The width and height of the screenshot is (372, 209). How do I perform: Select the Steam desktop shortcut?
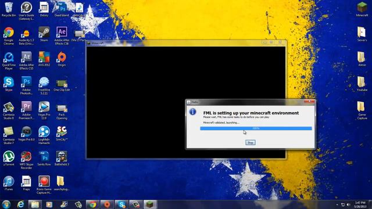(x=44, y=34)
